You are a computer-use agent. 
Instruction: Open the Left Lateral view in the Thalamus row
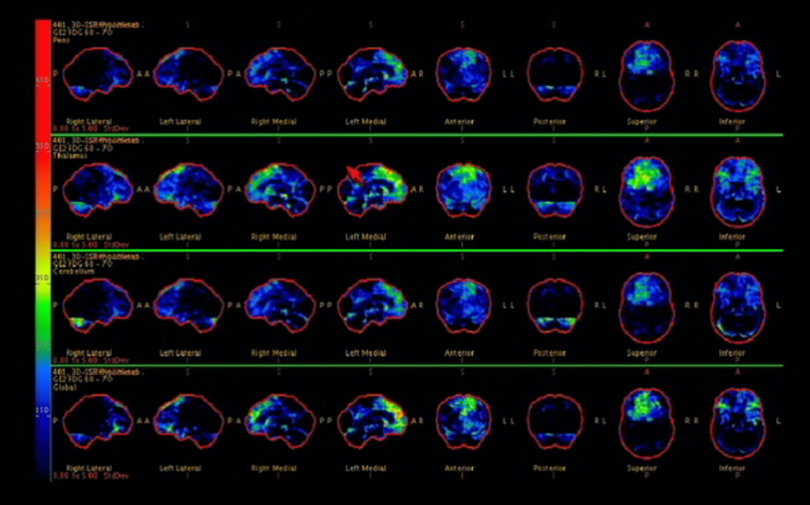tap(188, 190)
